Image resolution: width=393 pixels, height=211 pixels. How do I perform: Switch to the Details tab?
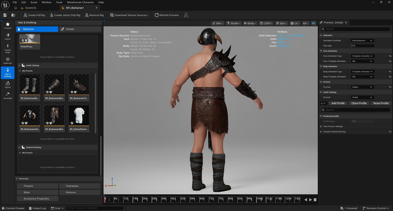80,29
